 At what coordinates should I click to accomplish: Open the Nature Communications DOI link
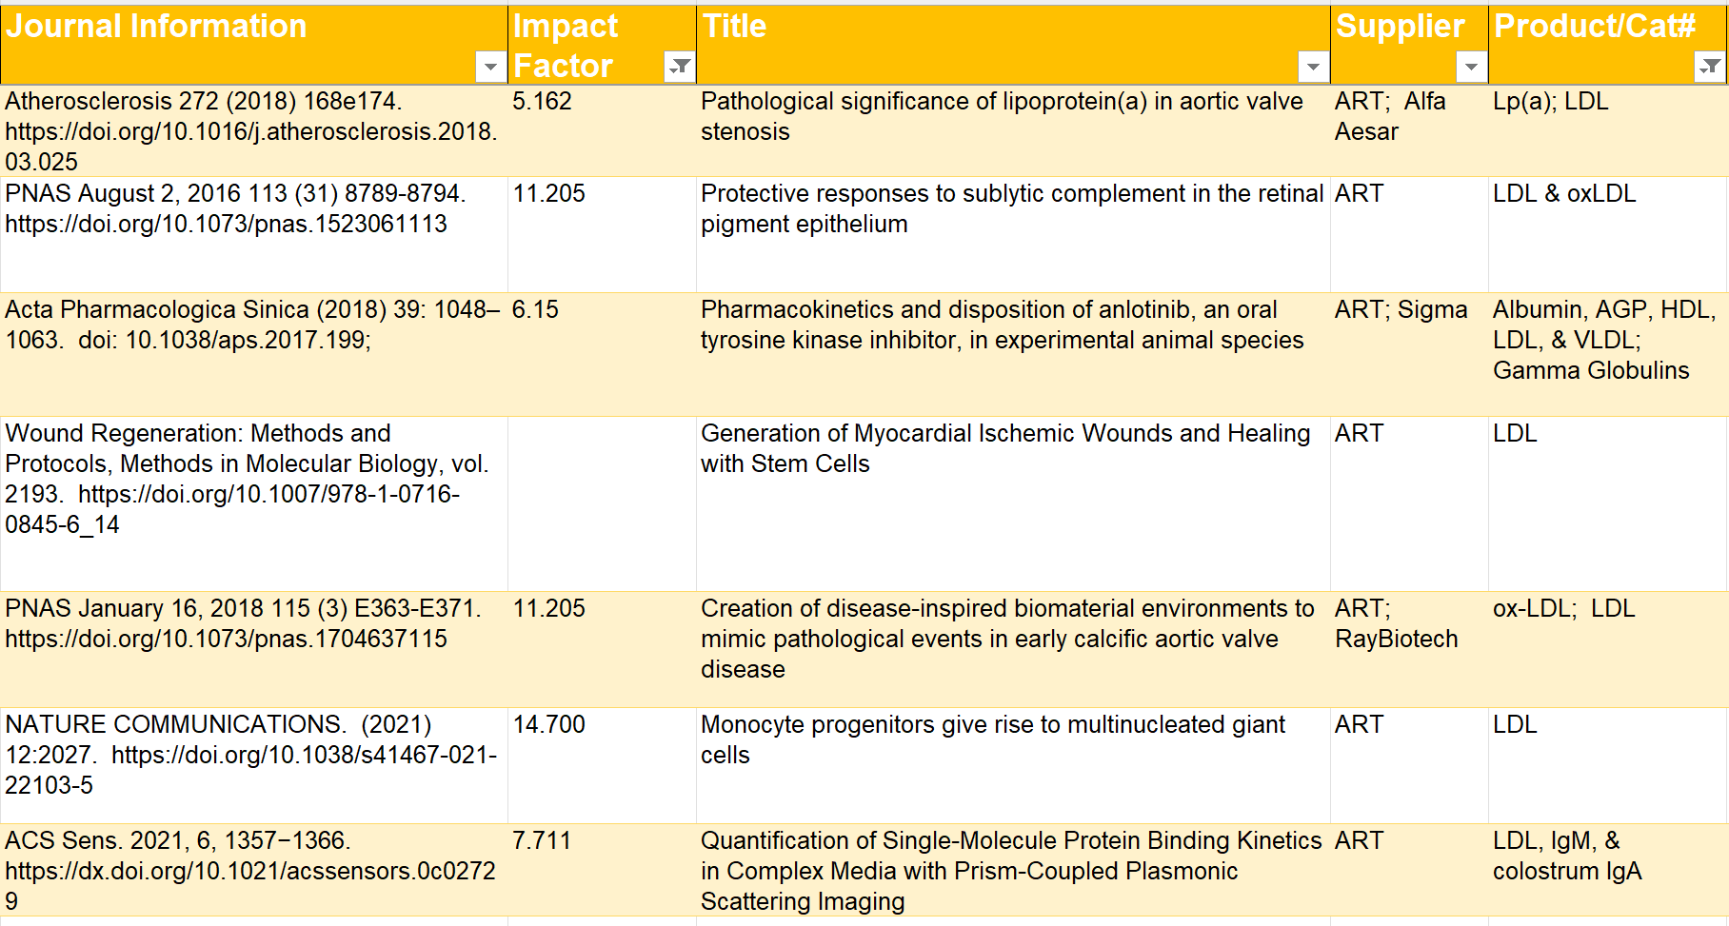point(305,756)
